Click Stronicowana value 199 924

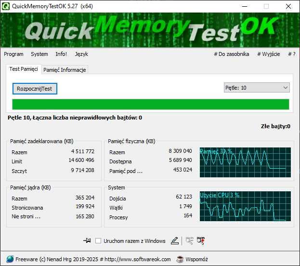(85, 206)
